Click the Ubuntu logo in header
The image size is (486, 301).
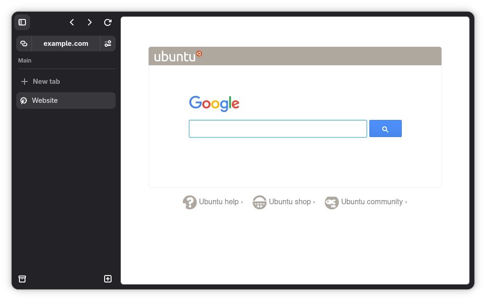pyautogui.click(x=178, y=56)
